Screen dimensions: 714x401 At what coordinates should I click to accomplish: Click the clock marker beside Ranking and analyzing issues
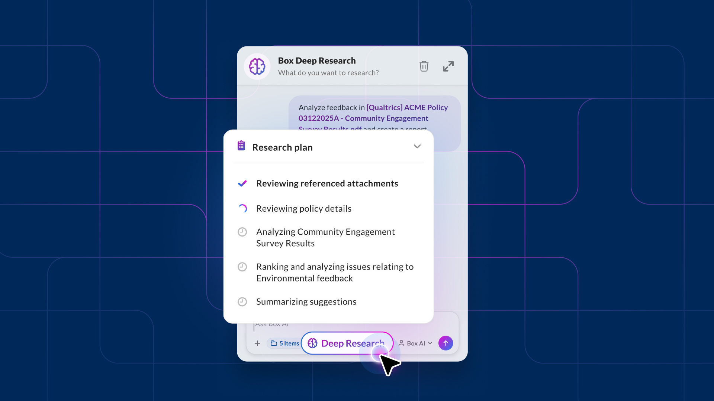(242, 267)
